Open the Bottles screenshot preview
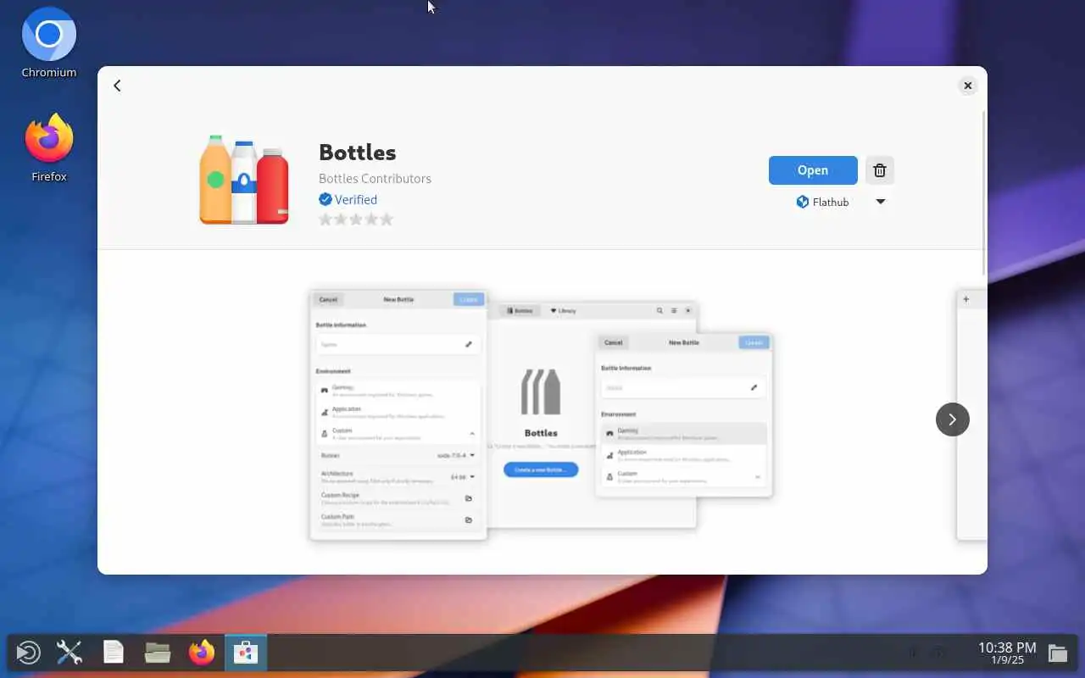This screenshot has height=678, width=1085. point(541,414)
